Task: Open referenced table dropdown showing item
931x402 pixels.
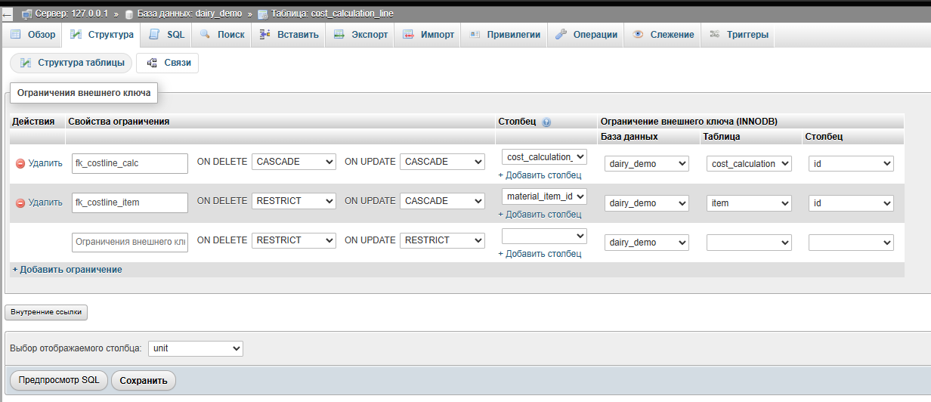Action: [748, 203]
